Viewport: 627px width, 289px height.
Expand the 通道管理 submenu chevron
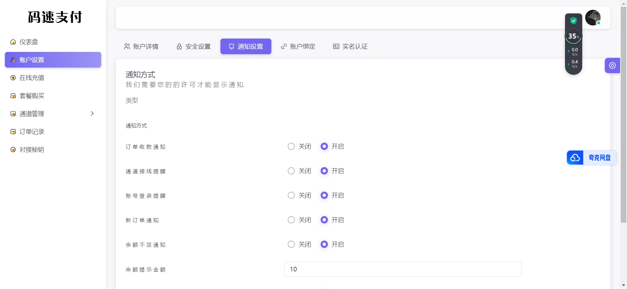(92, 114)
